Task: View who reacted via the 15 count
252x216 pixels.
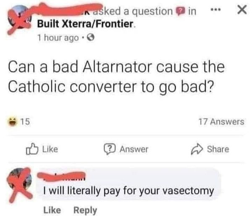Action: [x=25, y=122]
